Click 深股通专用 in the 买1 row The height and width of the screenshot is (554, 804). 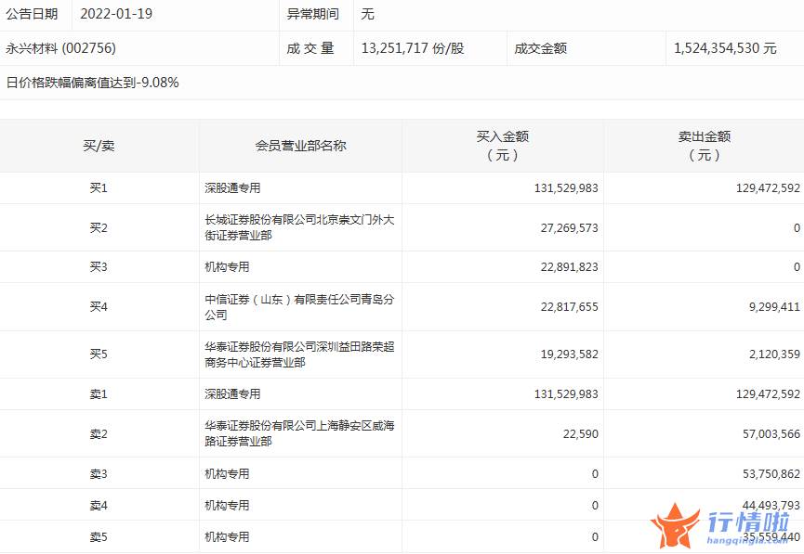point(232,187)
